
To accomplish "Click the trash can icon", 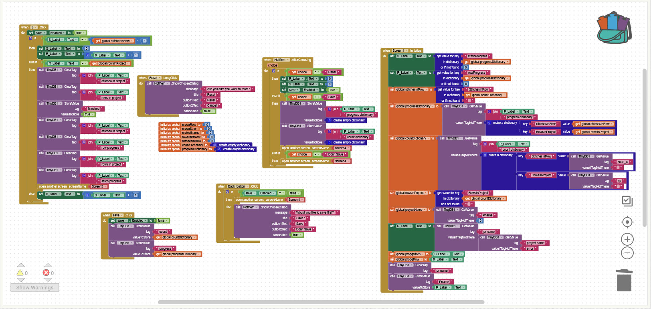I will click(x=624, y=280).
